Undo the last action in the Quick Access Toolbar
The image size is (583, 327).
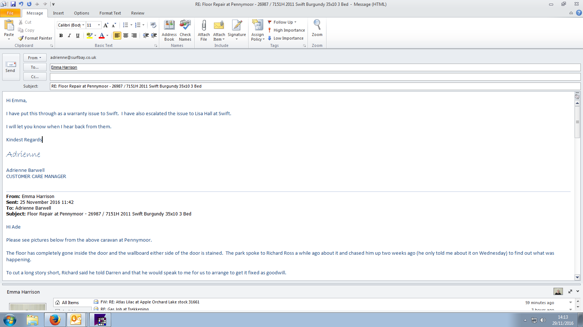tap(21, 4)
